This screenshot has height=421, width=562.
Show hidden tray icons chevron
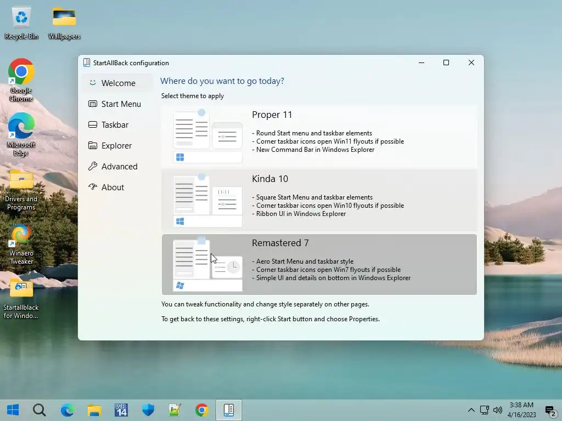point(471,410)
